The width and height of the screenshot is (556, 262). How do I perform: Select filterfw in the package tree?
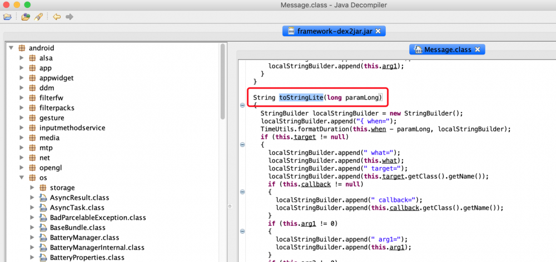pos(51,98)
